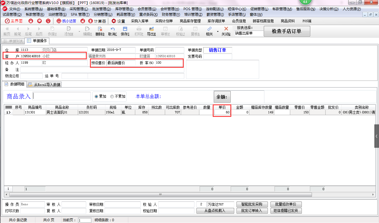Go to previous record 前笔

click(18, 31)
